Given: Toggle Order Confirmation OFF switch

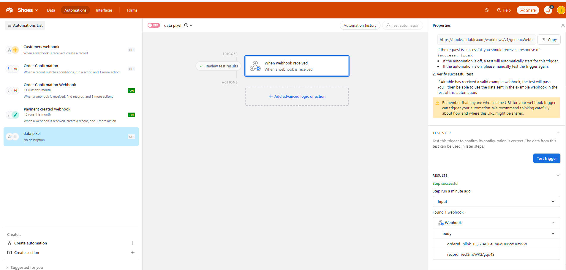Looking at the screenshot, I should 132,69.
